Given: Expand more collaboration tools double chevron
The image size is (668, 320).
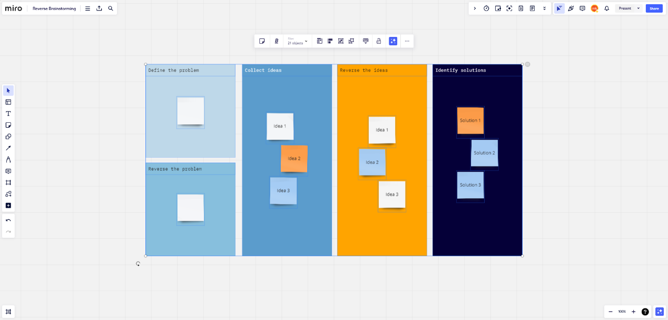Looking at the screenshot, I should pos(544,8).
